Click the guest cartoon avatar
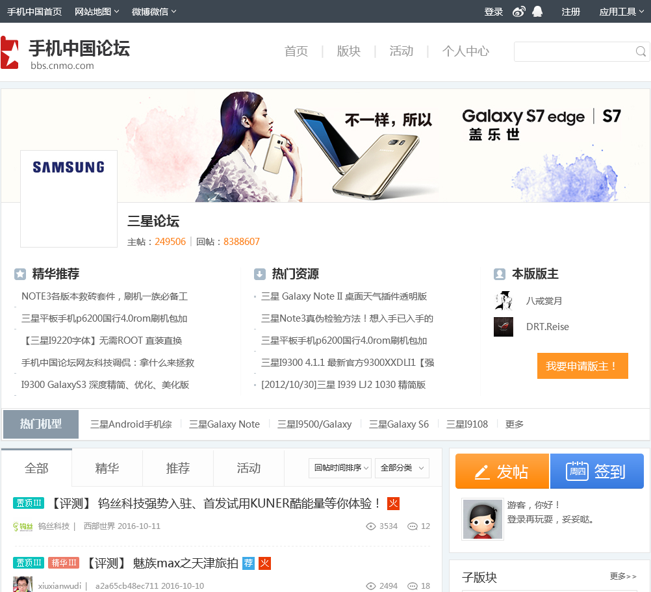 [483, 519]
